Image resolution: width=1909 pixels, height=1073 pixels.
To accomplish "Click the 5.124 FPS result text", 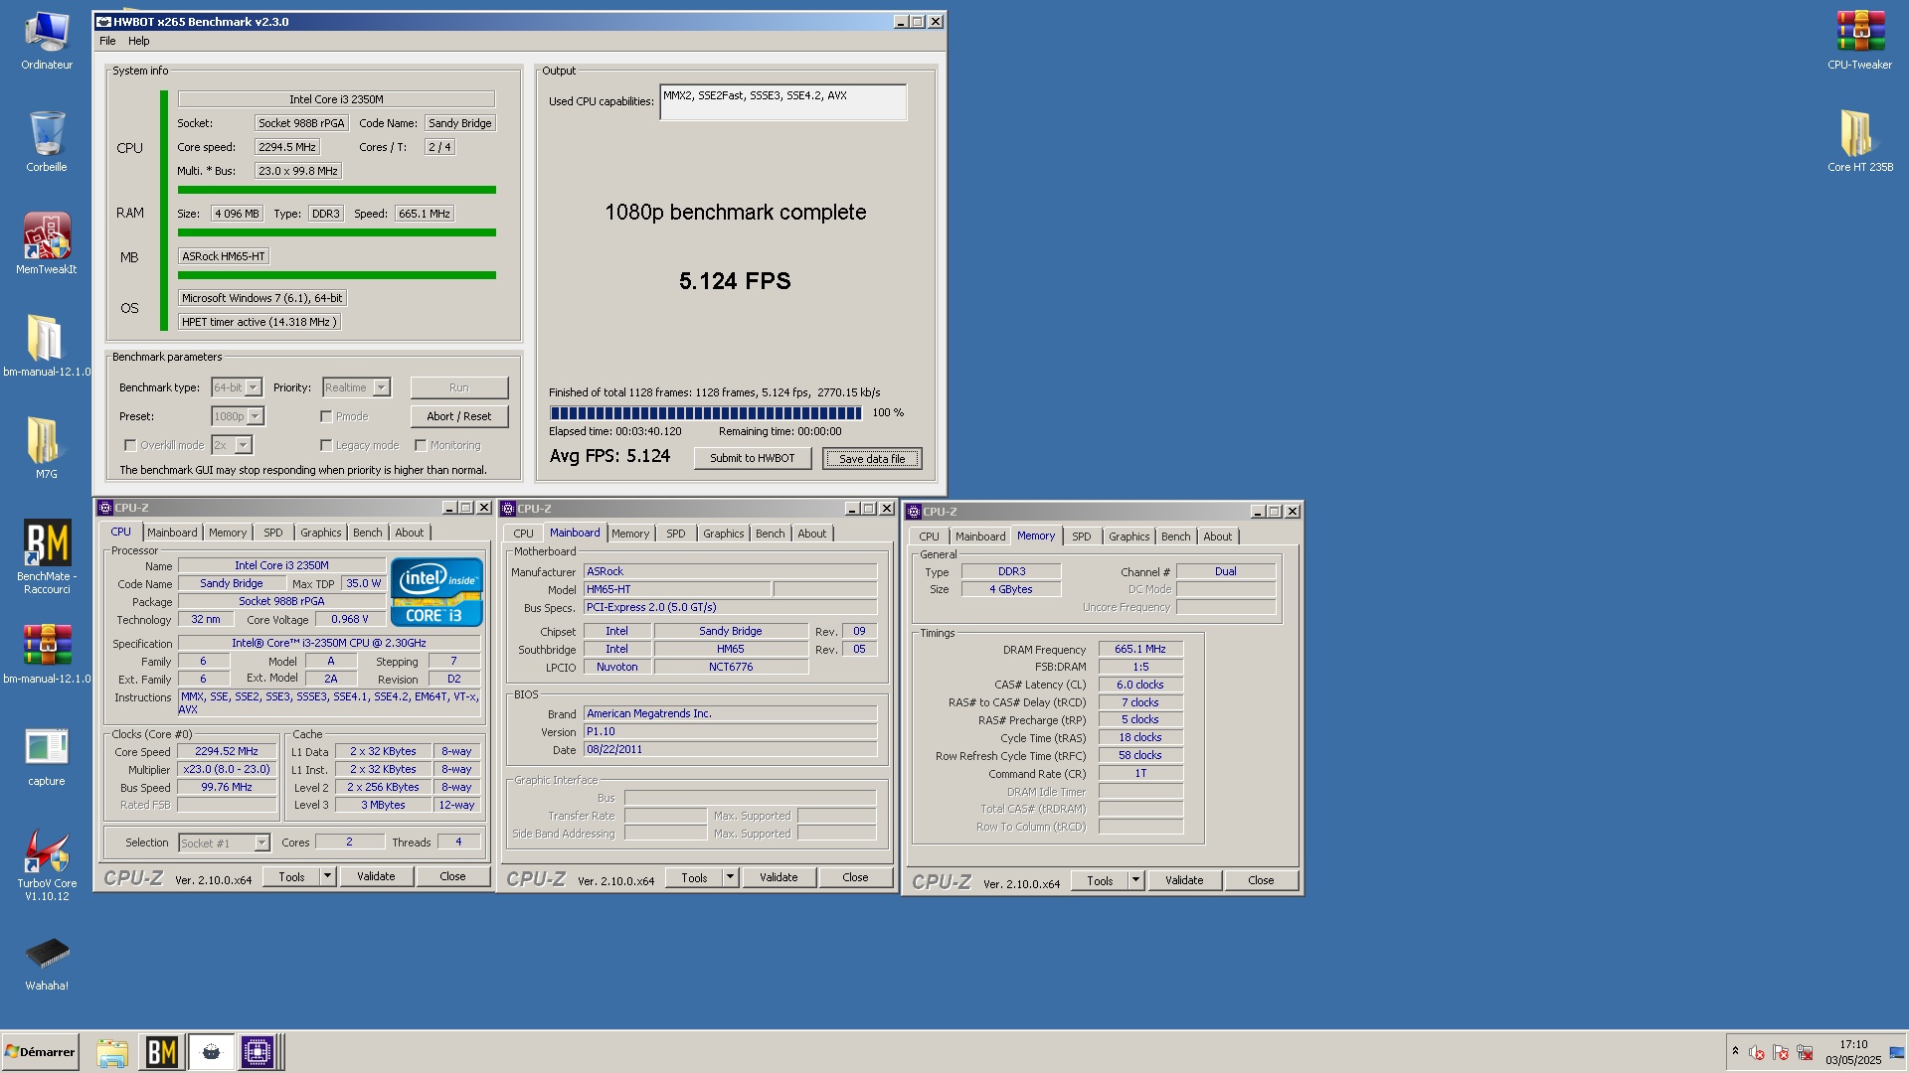I will pos(735,281).
